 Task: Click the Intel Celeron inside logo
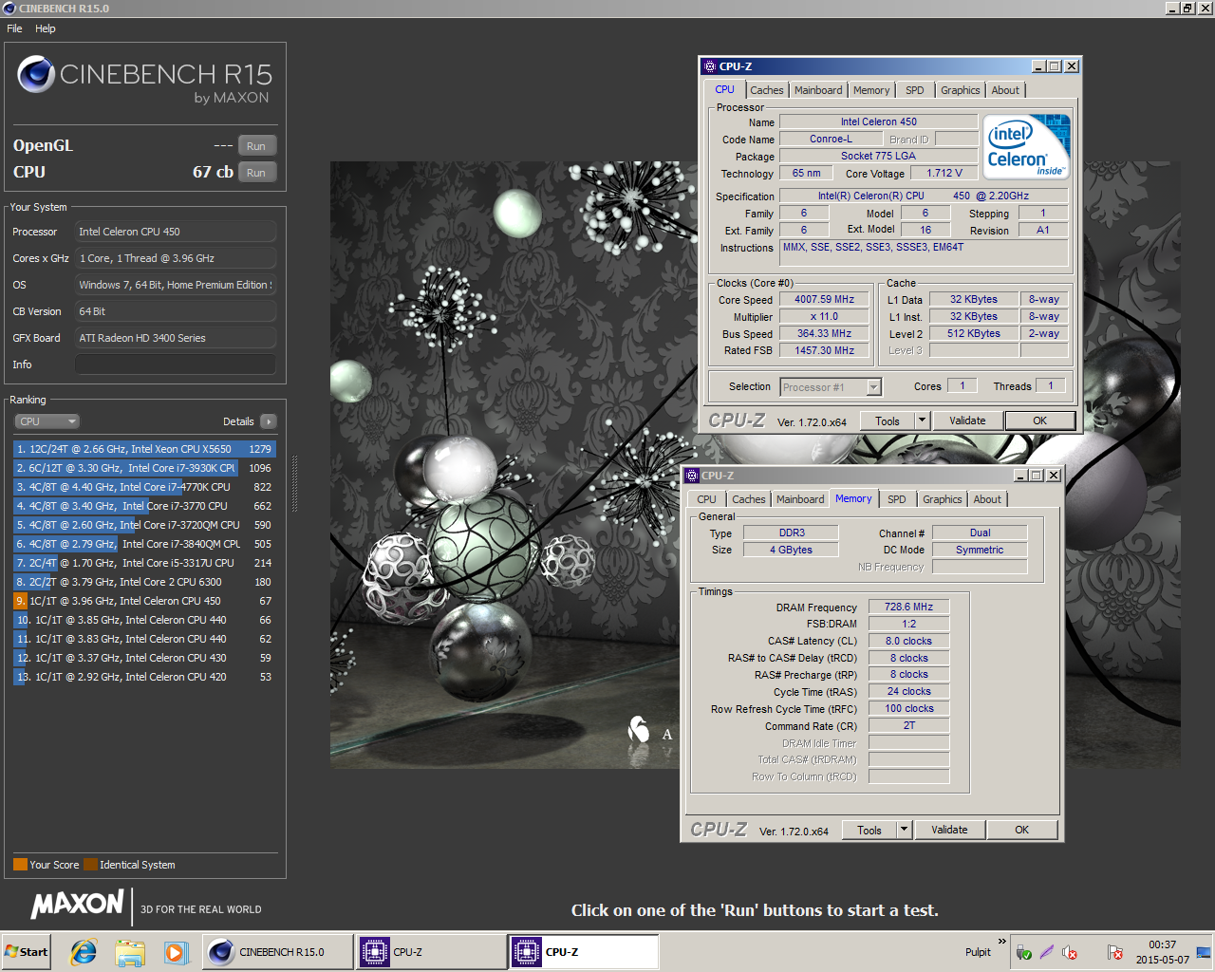pyautogui.click(x=1027, y=146)
